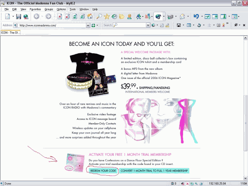Viewport: 248px width, 186px height.
Task: Click the Address bar URL field
Action: 52,25
